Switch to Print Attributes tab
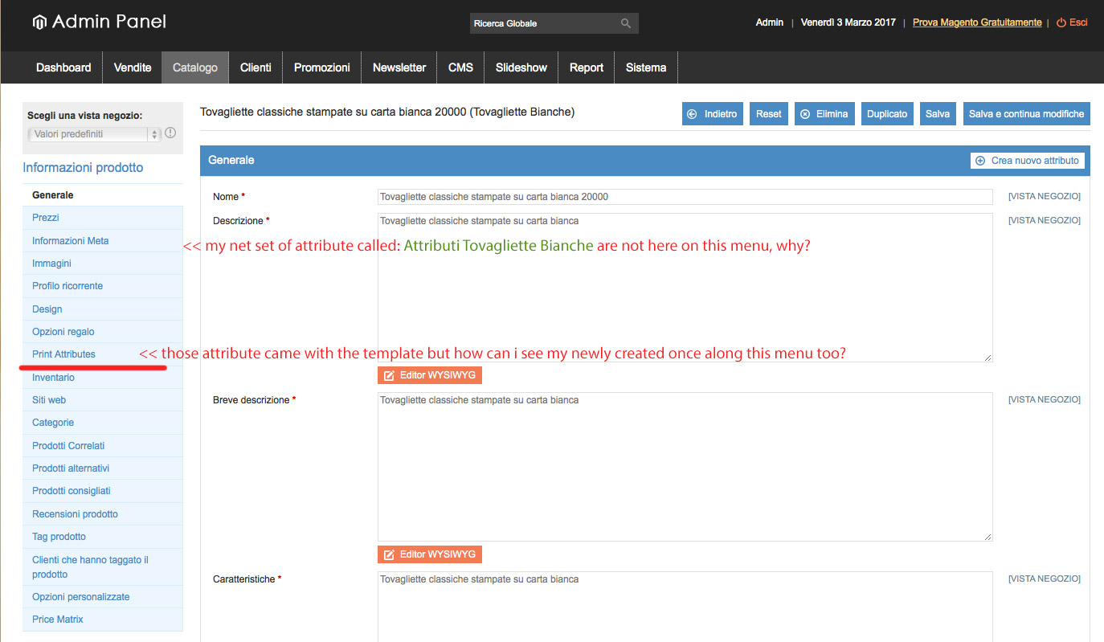Screen dimensions: 1104x642 pyautogui.click(x=63, y=354)
